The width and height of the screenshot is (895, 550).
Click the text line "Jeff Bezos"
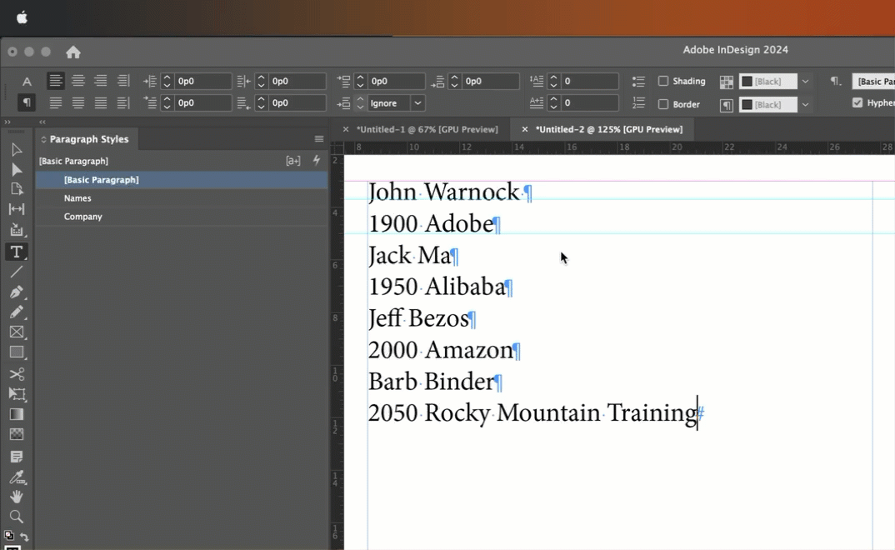click(x=417, y=318)
